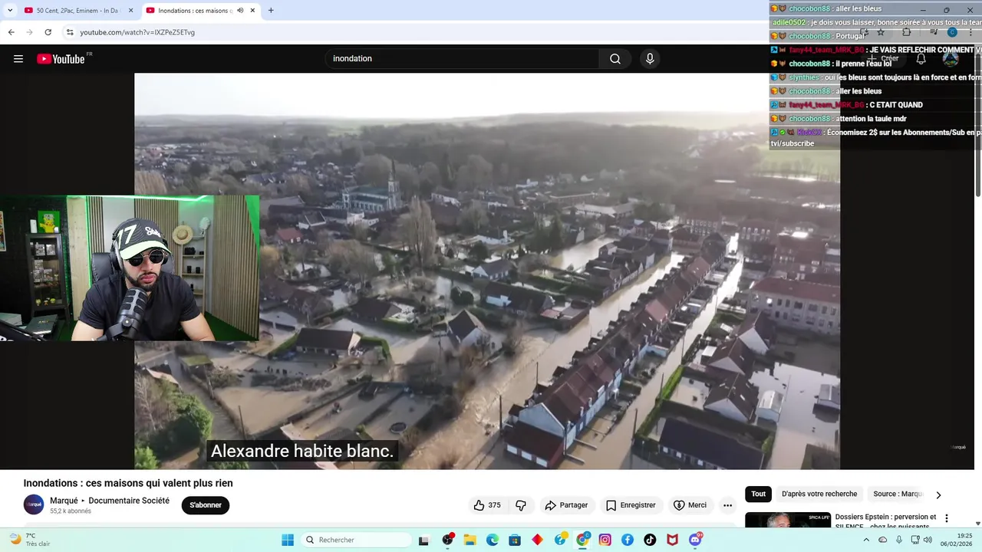This screenshot has height=552, width=982.
Task: Click the YouTube search magnifier button
Action: click(x=615, y=59)
